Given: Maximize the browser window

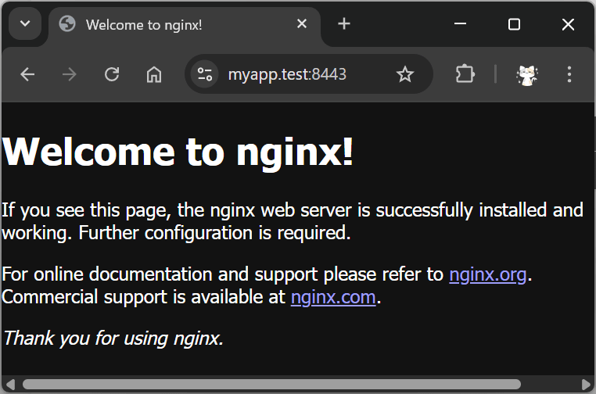Looking at the screenshot, I should click(514, 24).
